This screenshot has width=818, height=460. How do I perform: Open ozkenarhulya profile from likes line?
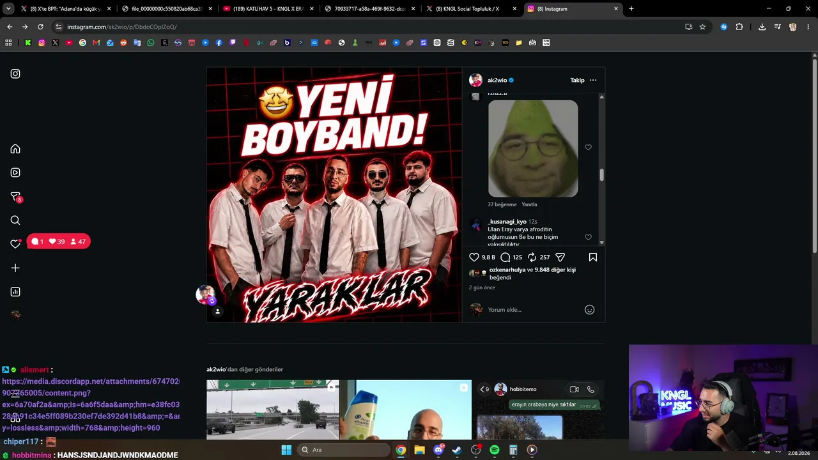coord(506,270)
